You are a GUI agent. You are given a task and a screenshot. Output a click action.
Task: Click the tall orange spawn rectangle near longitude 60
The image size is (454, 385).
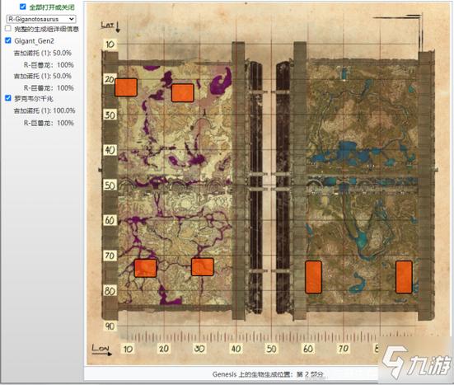pyautogui.click(x=314, y=277)
